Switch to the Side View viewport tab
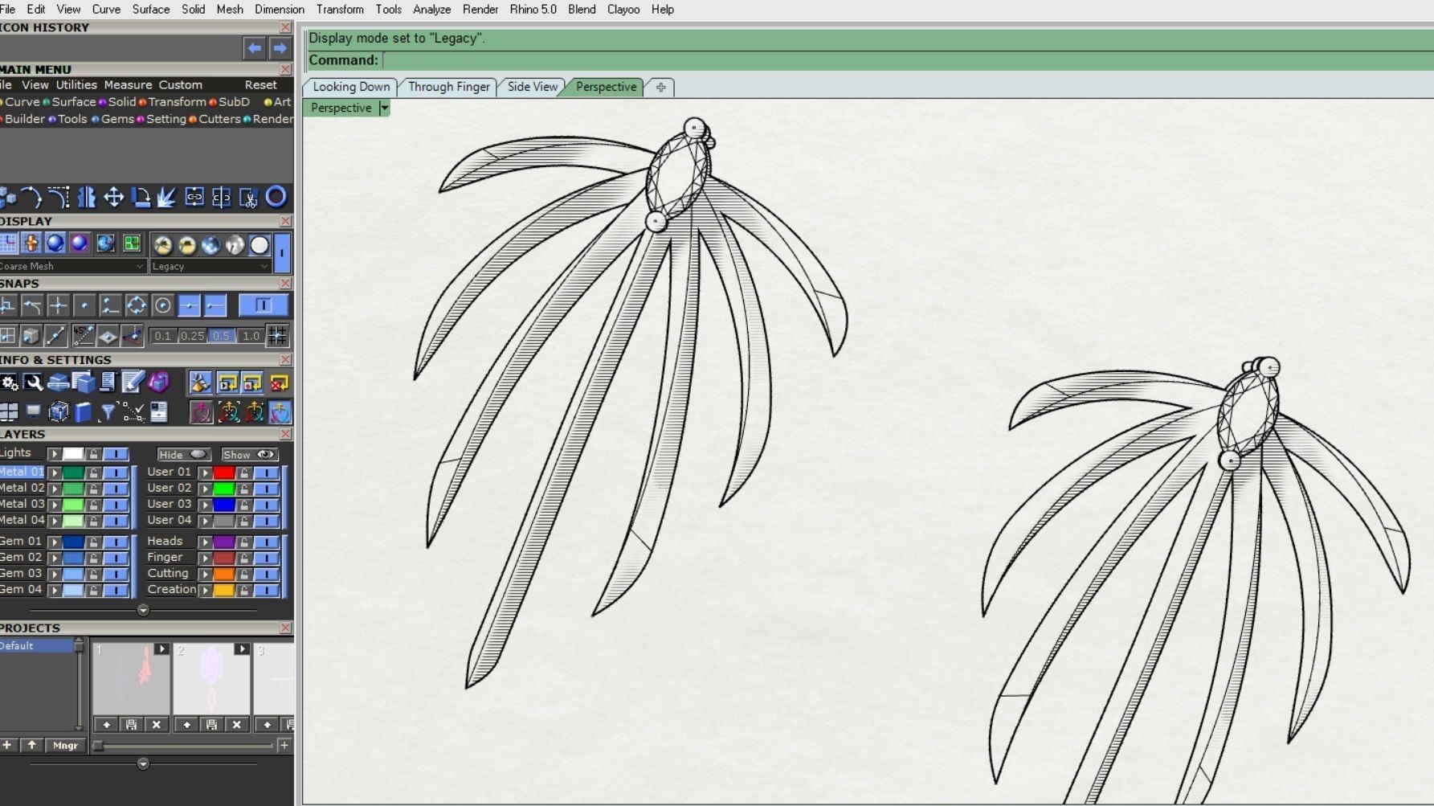 pos(532,87)
